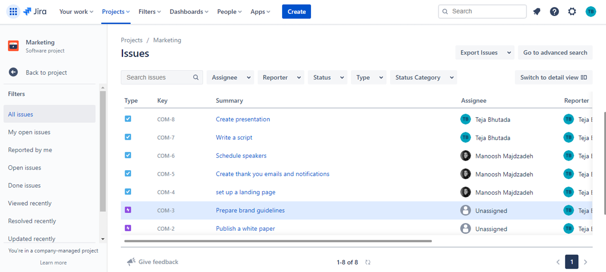Open the Your work menu
The image size is (606, 272).
coord(76,11)
